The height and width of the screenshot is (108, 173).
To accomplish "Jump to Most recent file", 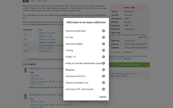I will click(116, 59).
